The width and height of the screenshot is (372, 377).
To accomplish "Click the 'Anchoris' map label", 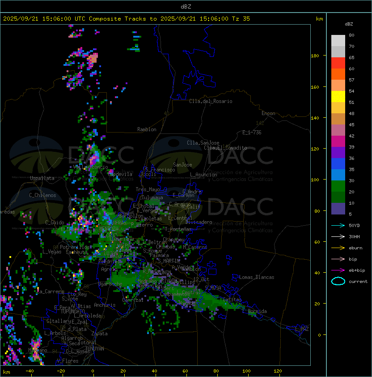I will pyautogui.click(x=105, y=305).
